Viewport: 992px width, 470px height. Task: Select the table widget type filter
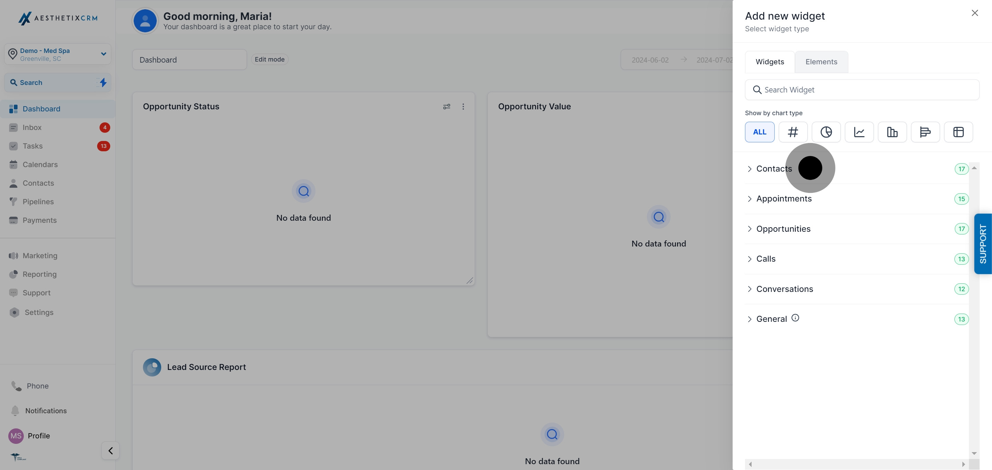[x=959, y=132]
